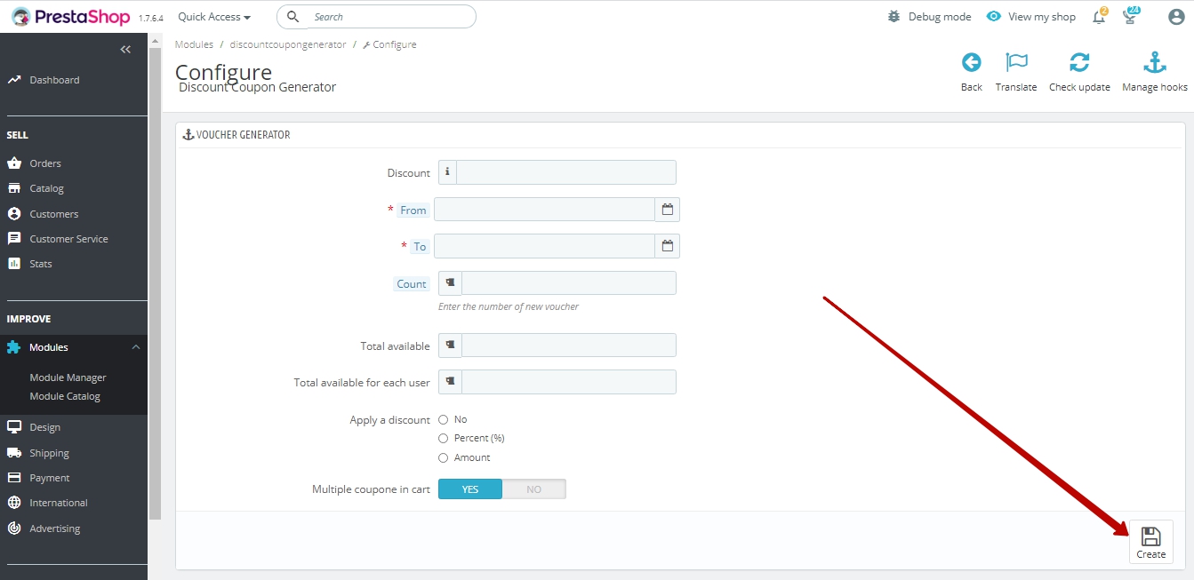Open calendar picker for To date
This screenshot has height=580, width=1194.
pos(668,246)
